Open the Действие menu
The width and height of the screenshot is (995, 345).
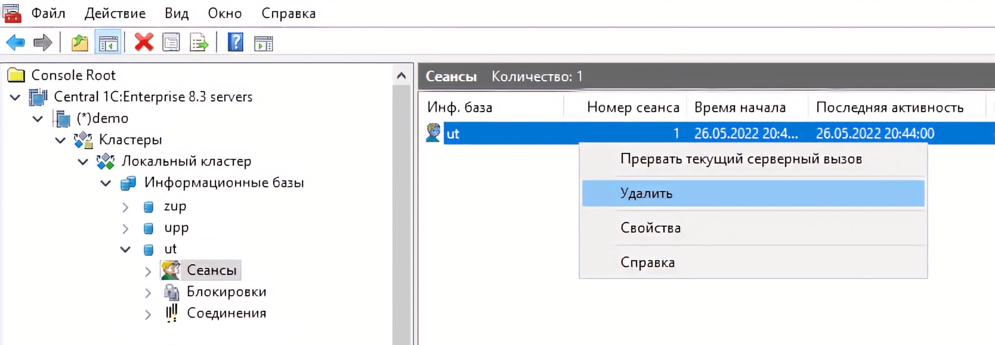tap(115, 13)
